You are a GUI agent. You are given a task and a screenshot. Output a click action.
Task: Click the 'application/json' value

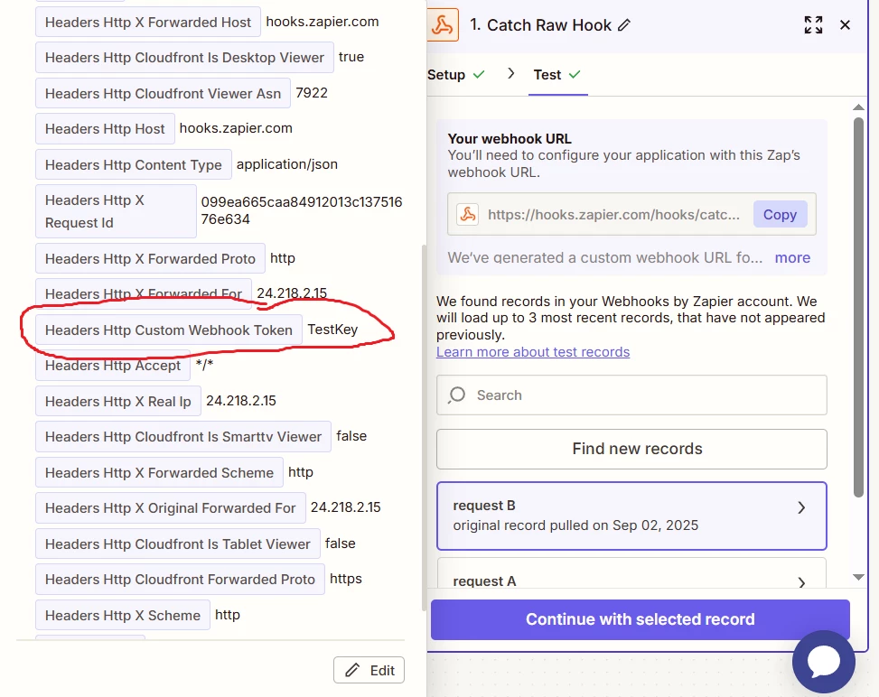[x=287, y=164]
